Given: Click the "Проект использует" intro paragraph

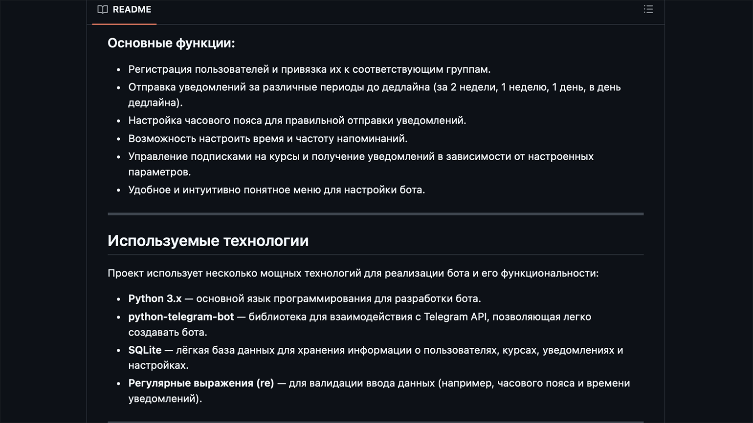Looking at the screenshot, I should click(x=353, y=273).
